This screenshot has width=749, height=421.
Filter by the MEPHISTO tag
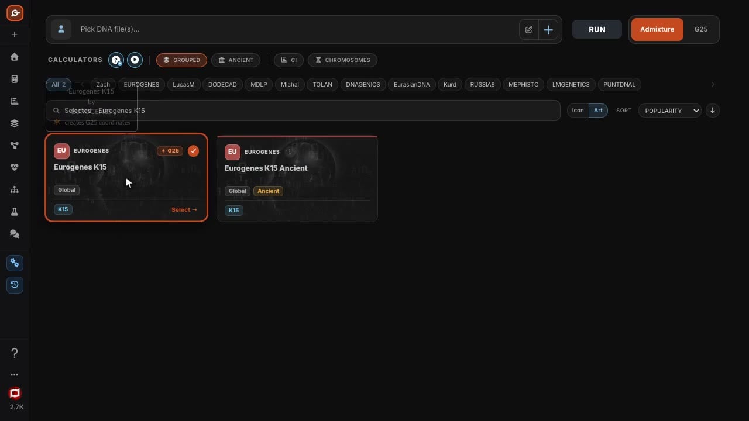pos(524,85)
